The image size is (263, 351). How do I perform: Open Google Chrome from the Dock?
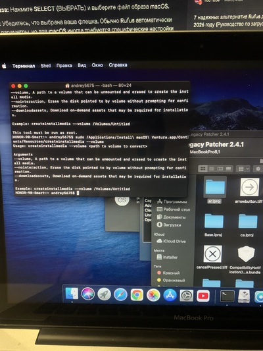tap(137, 295)
